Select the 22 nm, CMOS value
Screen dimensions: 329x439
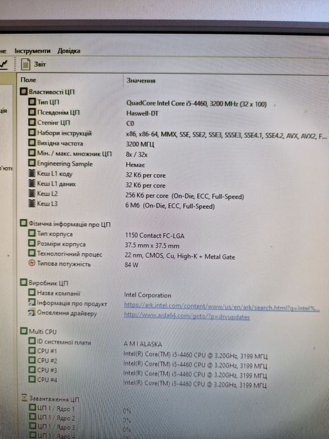coord(180,256)
